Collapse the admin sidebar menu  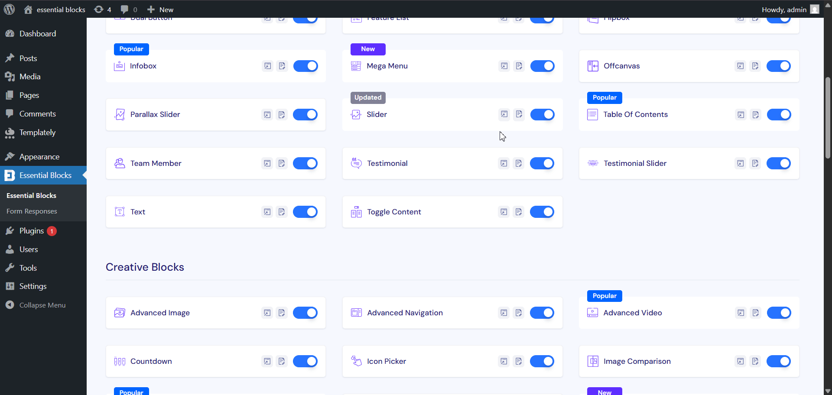(x=42, y=304)
